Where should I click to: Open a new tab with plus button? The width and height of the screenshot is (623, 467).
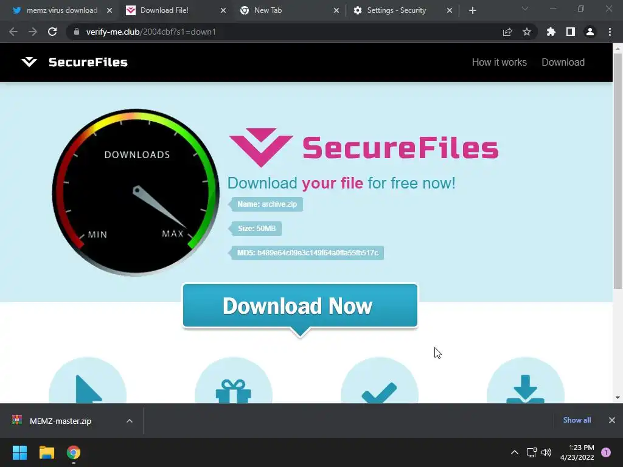click(472, 10)
